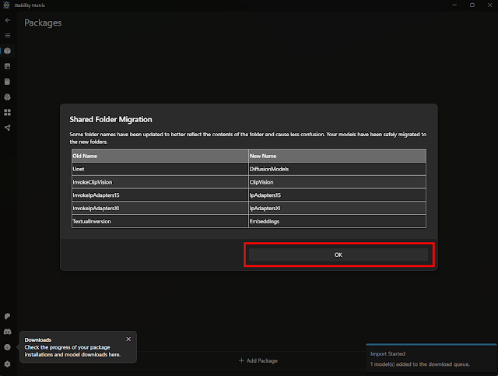Click OK in Shared Folder Migration dialog

(338, 255)
